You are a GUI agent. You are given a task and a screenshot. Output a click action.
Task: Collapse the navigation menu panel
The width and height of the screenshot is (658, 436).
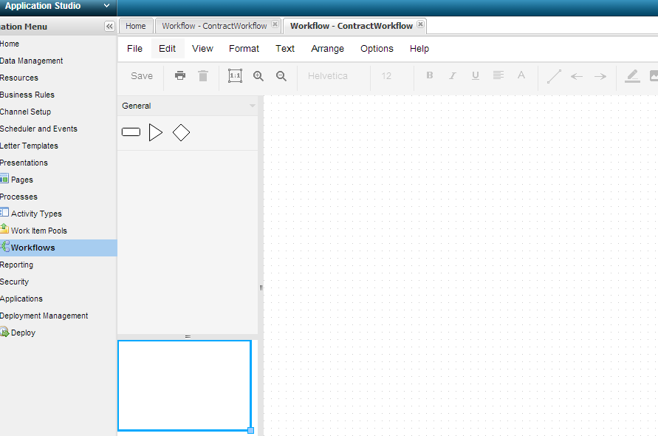109,27
